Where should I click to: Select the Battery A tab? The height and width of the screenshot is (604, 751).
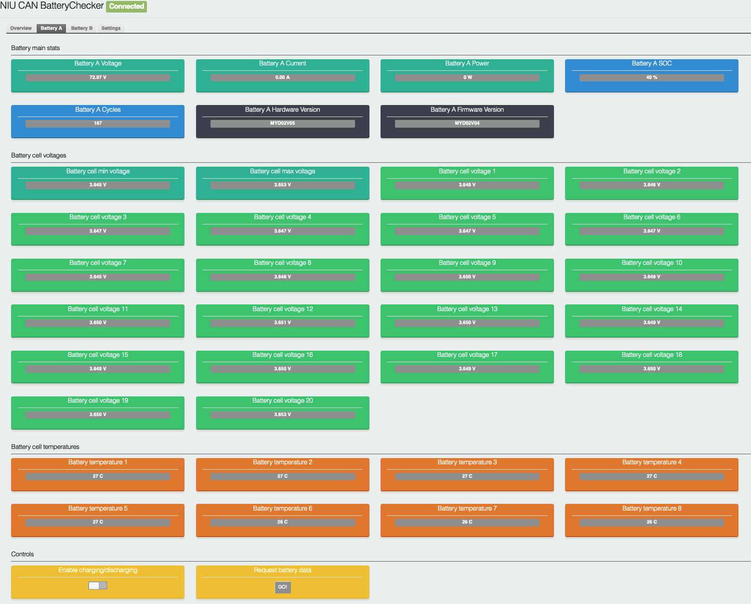(51, 28)
